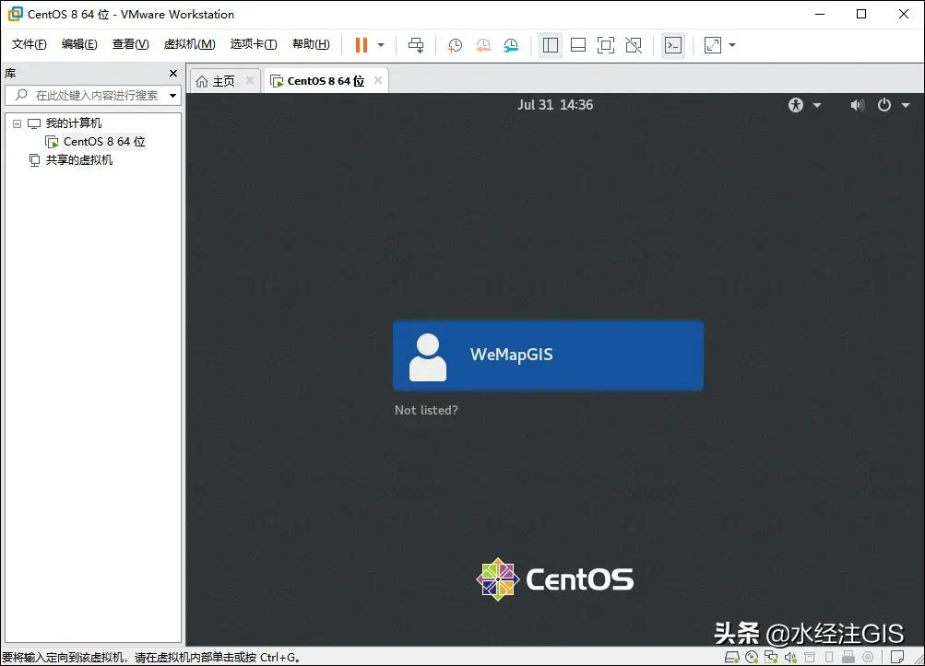925x666 pixels.
Task: Click the library search input field
Action: [x=92, y=95]
